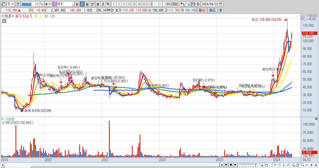The width and height of the screenshot is (319, 168).
Task: Click the zoom magnifier icon in the bottom bar
Action: pos(302,165)
